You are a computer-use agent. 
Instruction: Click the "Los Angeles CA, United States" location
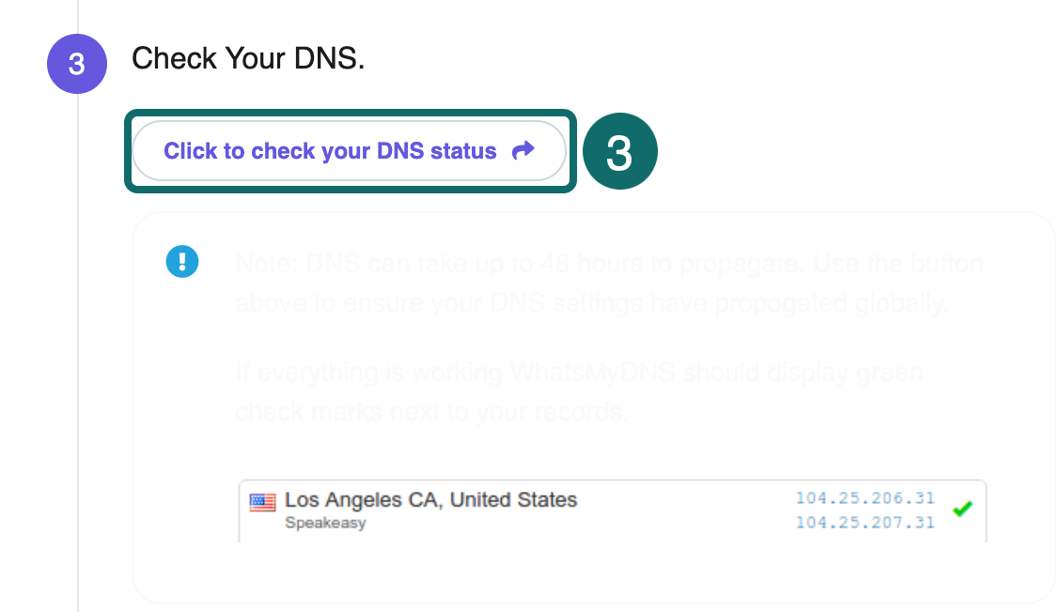tap(430, 499)
